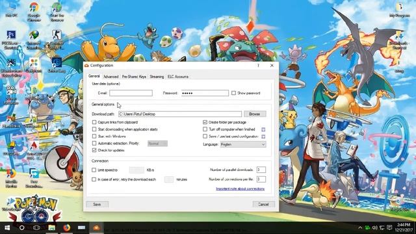Switch to the General tab

pos(94,76)
